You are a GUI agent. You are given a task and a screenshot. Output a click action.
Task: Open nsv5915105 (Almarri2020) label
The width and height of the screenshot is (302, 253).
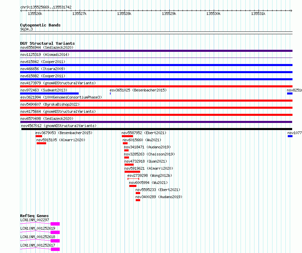pos(61,140)
